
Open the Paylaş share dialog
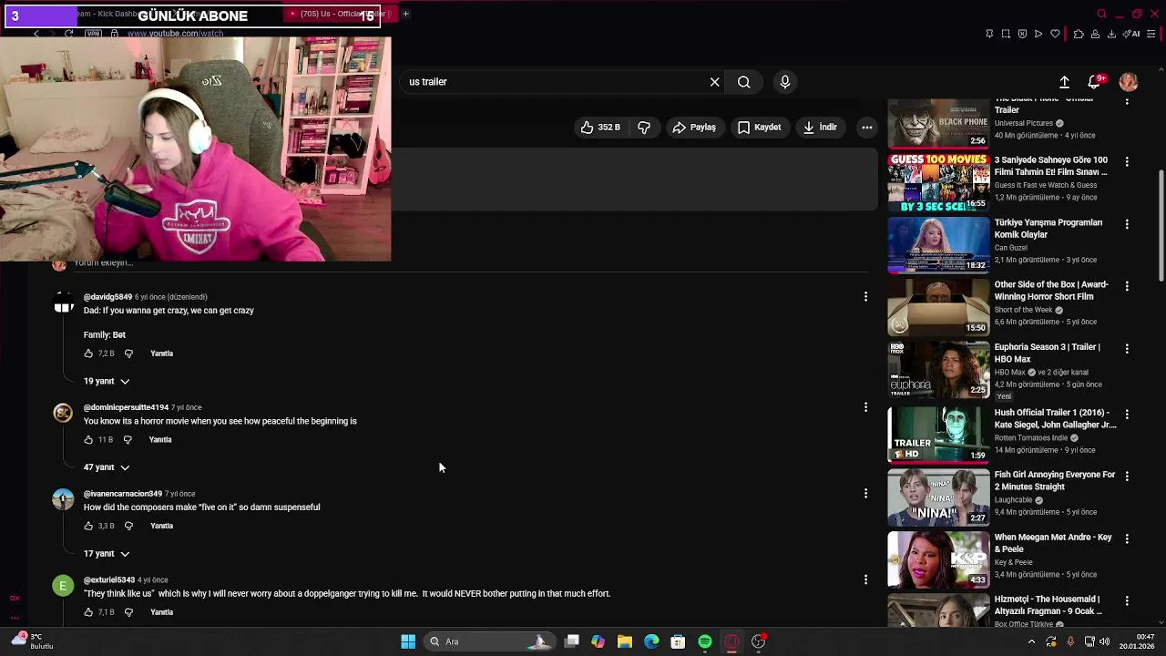tap(694, 128)
